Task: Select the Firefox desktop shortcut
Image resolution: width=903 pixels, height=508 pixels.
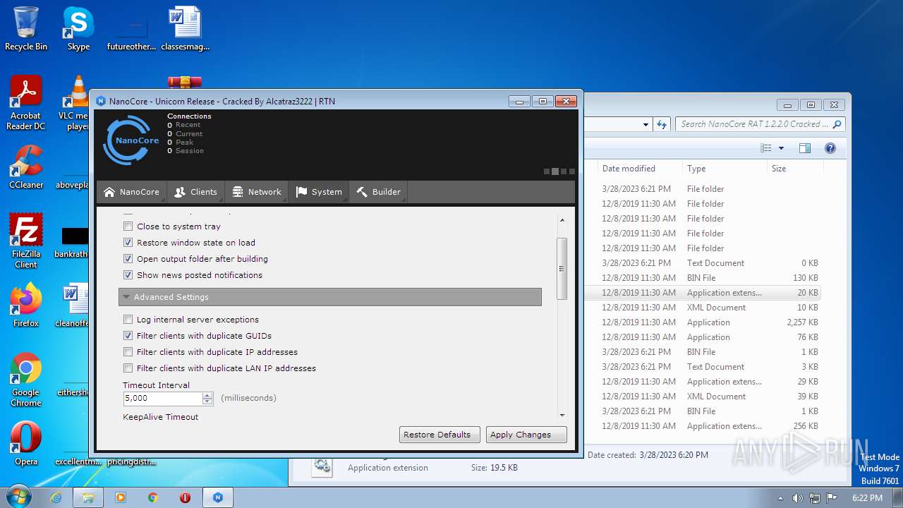Action: pos(26,306)
